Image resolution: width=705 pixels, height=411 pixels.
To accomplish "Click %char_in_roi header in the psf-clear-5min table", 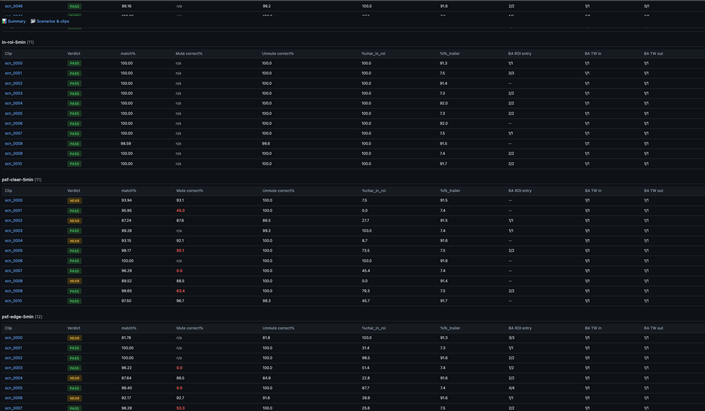I will click(374, 191).
